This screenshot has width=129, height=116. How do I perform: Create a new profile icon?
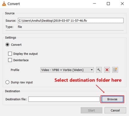click(115, 70)
